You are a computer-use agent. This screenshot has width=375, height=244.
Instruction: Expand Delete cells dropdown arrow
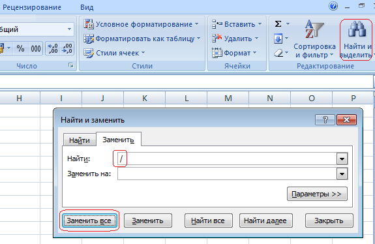(x=256, y=38)
